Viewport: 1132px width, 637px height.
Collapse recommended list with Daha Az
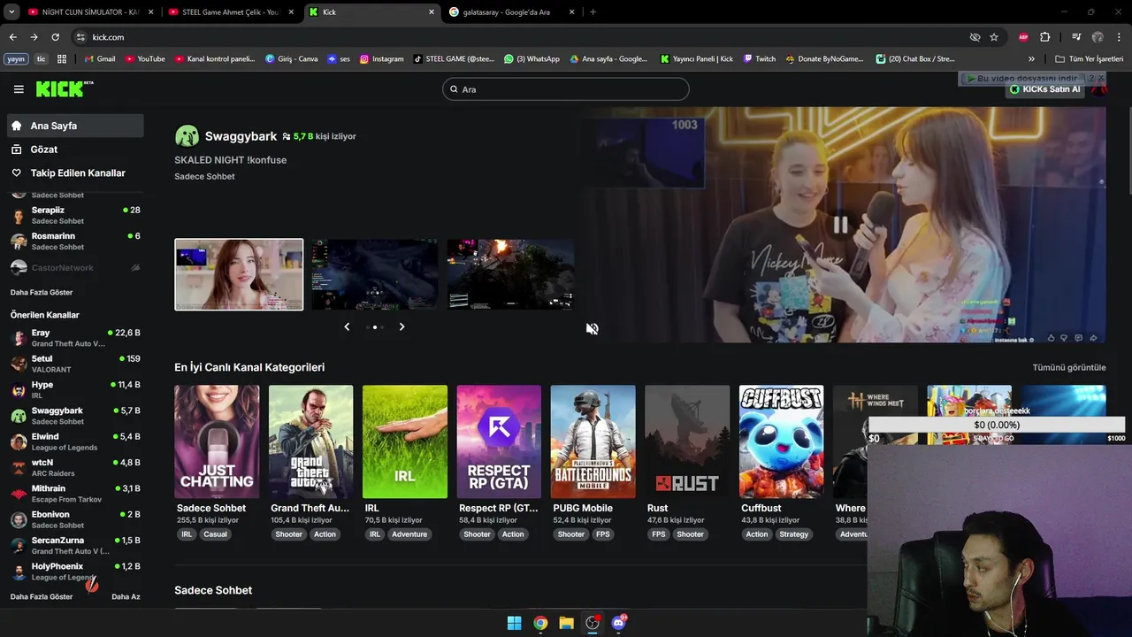click(126, 596)
